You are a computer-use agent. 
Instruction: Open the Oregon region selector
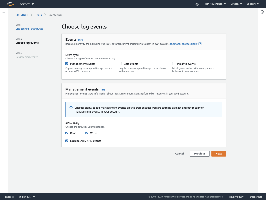[236, 4]
